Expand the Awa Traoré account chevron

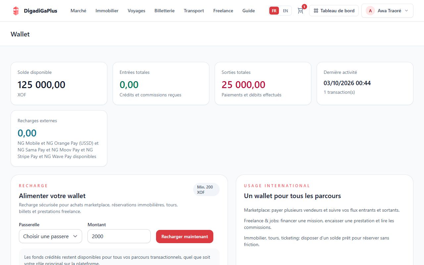click(406, 11)
